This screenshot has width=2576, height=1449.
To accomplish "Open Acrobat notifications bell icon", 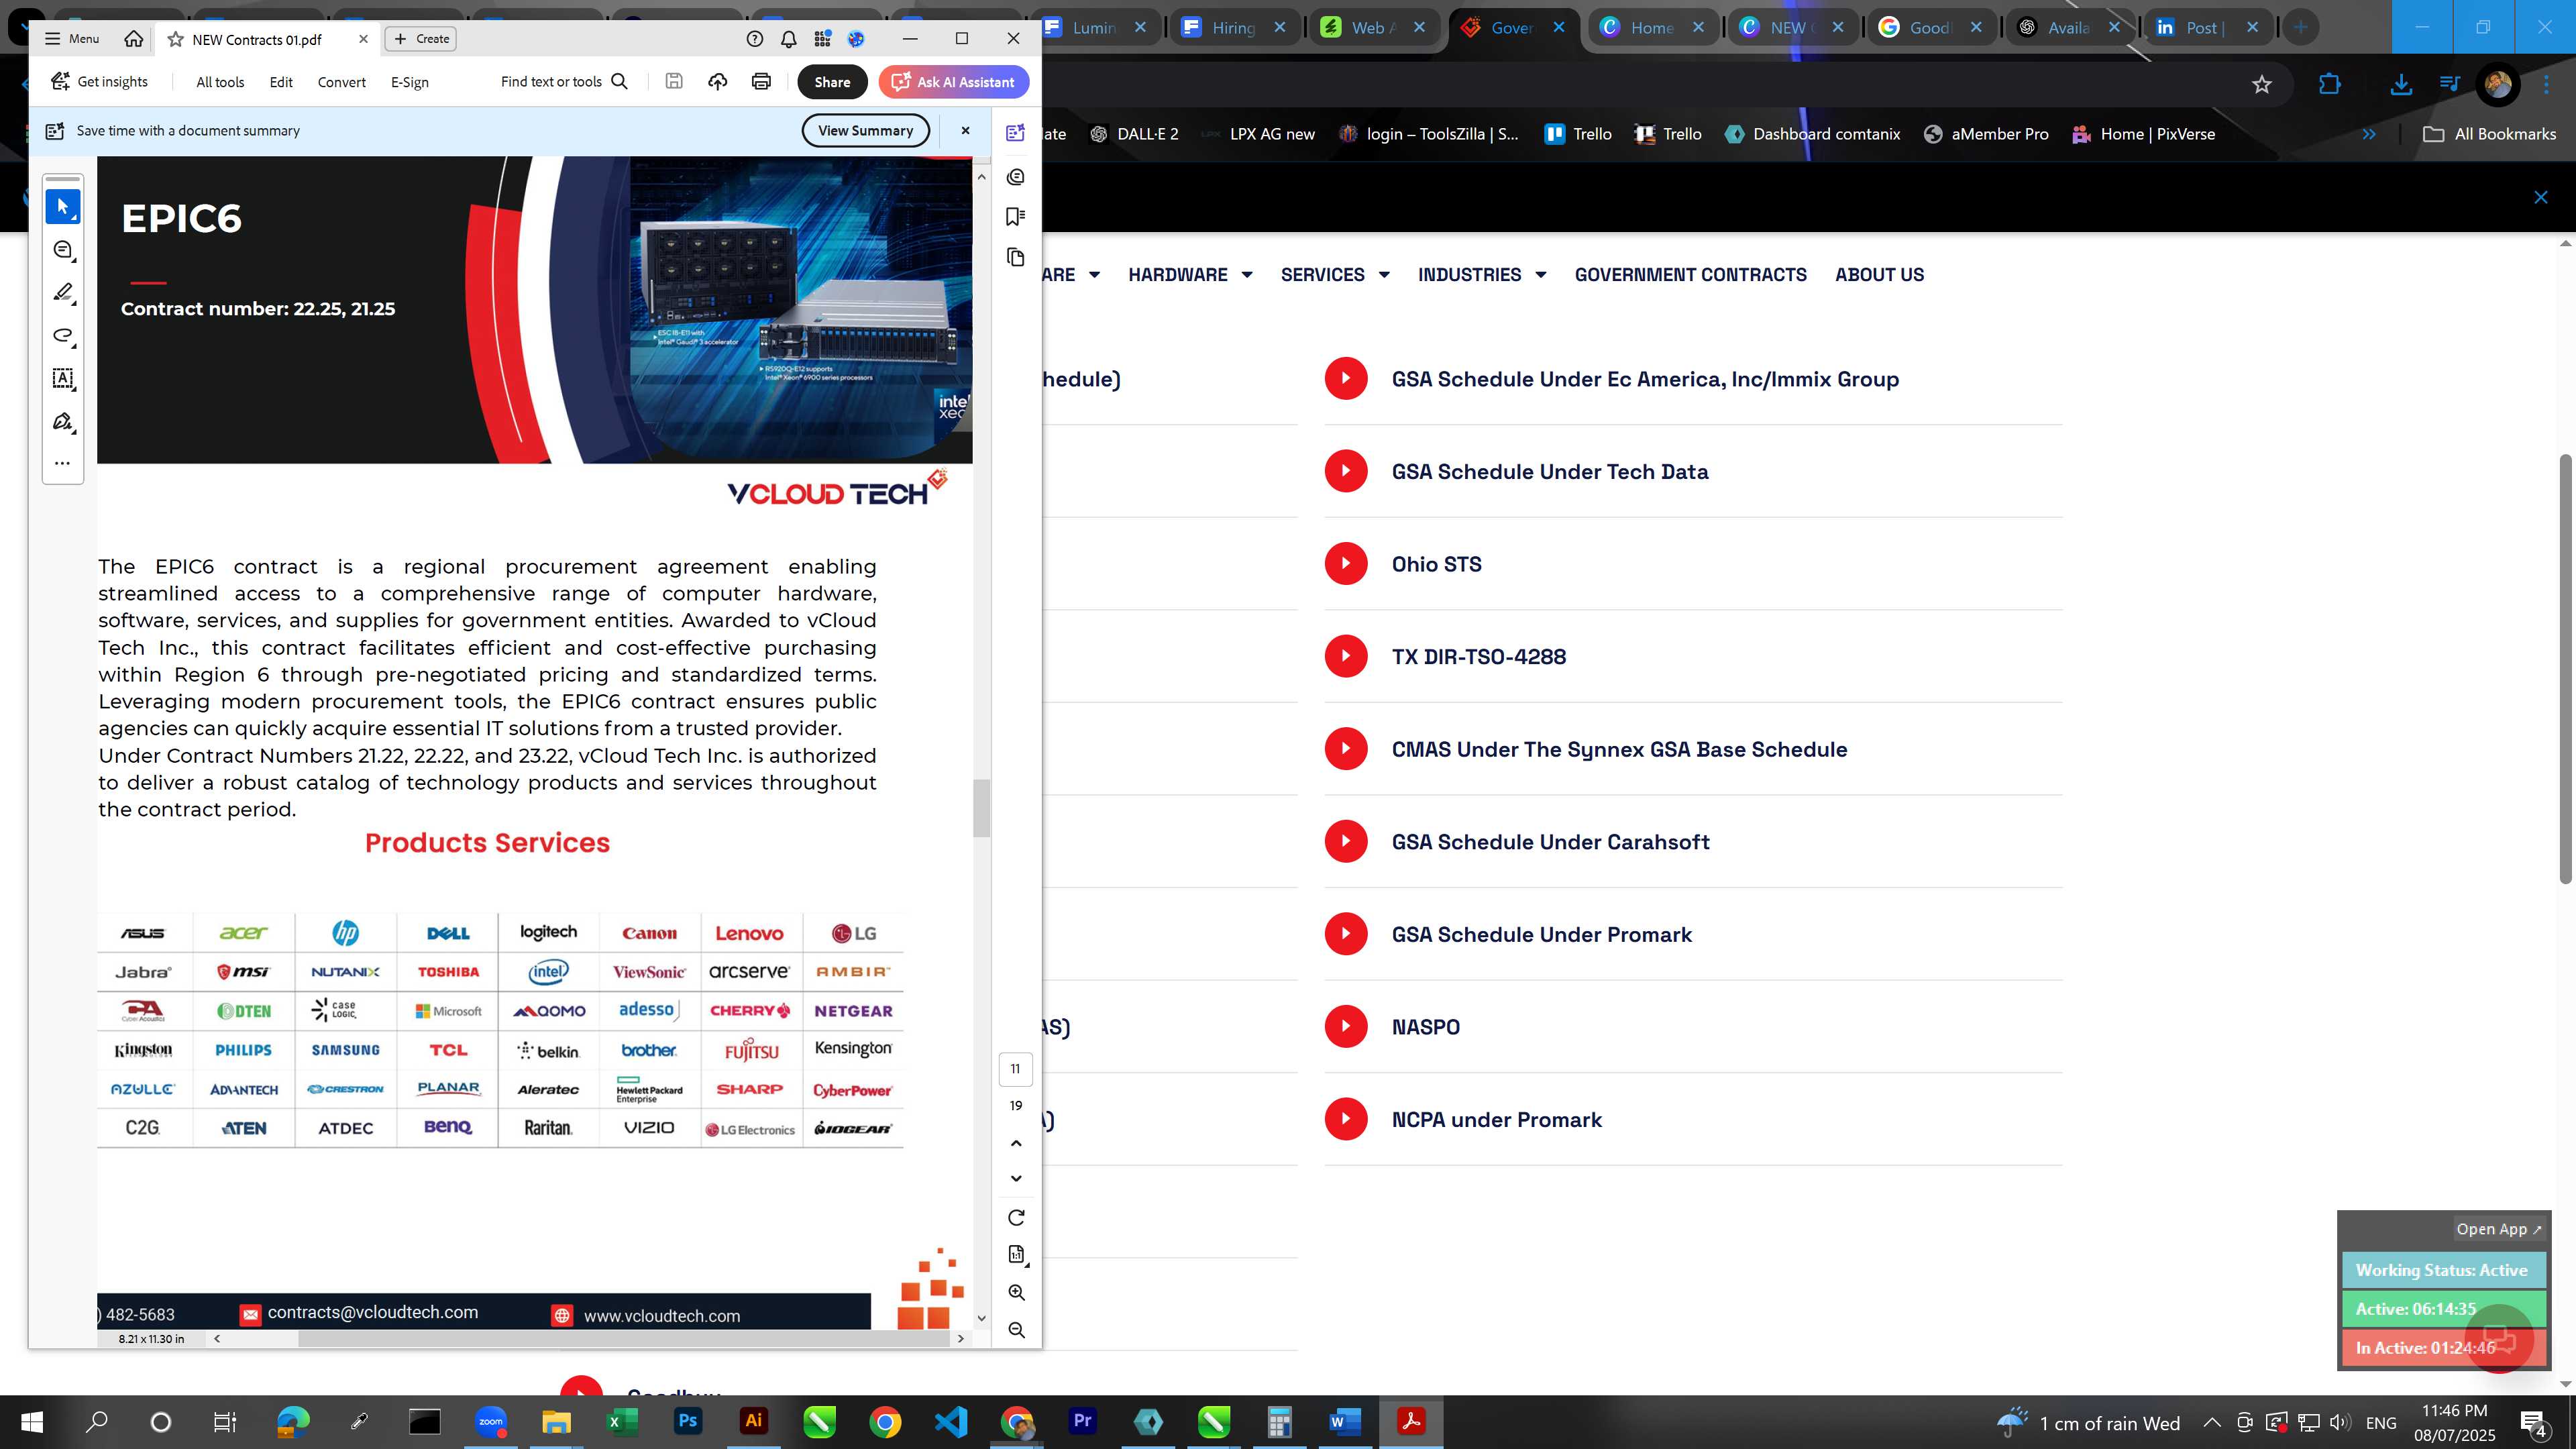I will 789,39.
